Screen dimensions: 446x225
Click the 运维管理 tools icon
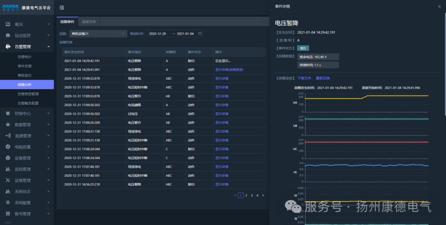coord(8,180)
